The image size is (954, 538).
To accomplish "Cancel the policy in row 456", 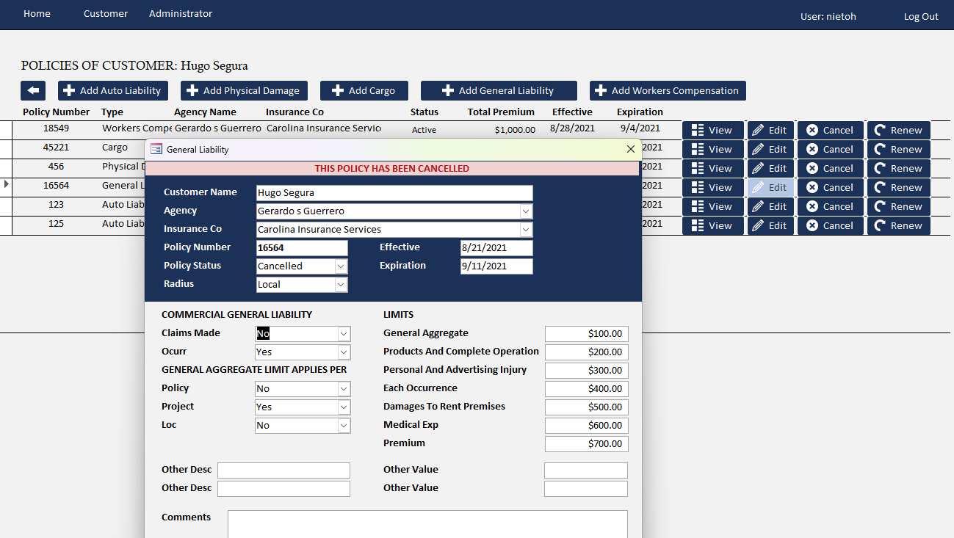I will (830, 168).
